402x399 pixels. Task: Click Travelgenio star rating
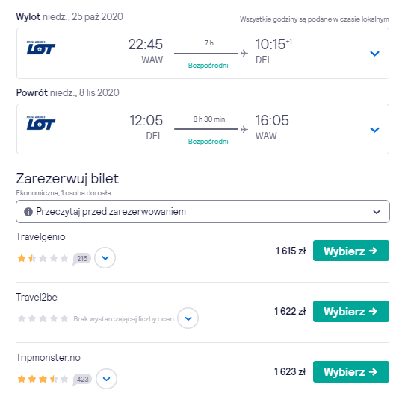coord(43,258)
